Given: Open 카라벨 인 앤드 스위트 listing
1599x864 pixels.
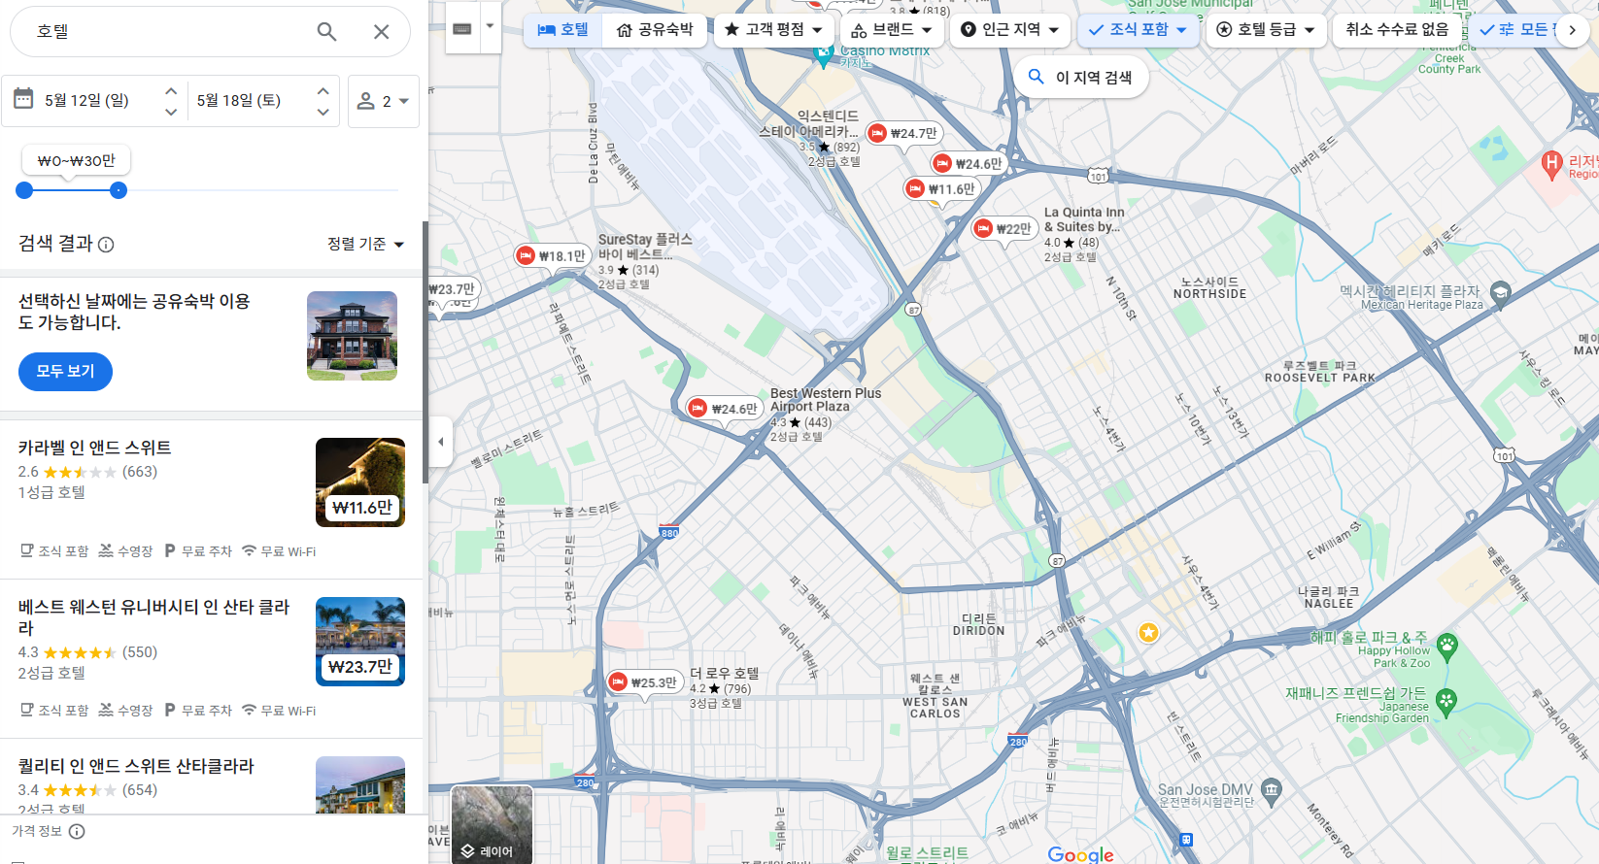Looking at the screenshot, I should [x=94, y=448].
